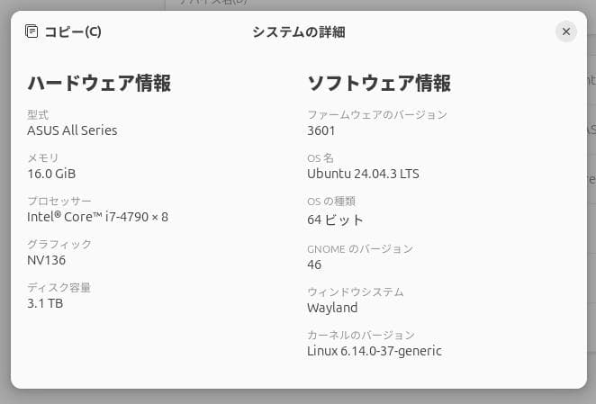This screenshot has width=596, height=404.
Task: Click the copy icon in the header
Action: 32,31
